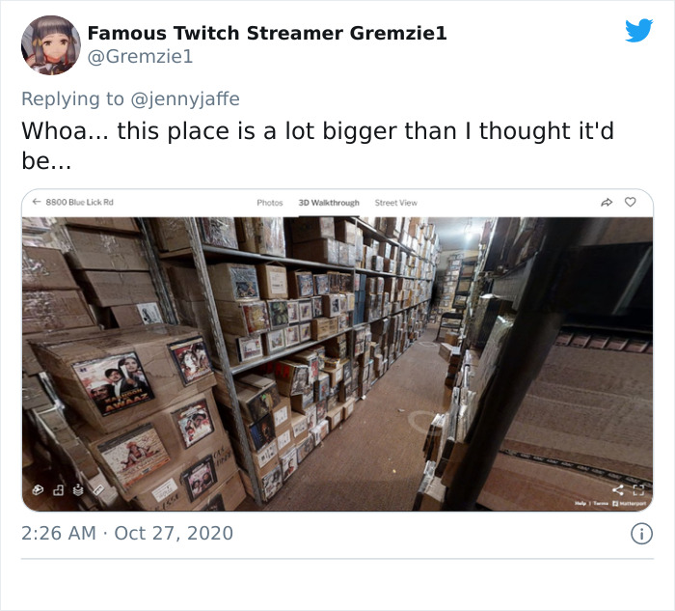The image size is (675, 611).
Task: Open the floor selector layers icon
Action: pos(78,489)
